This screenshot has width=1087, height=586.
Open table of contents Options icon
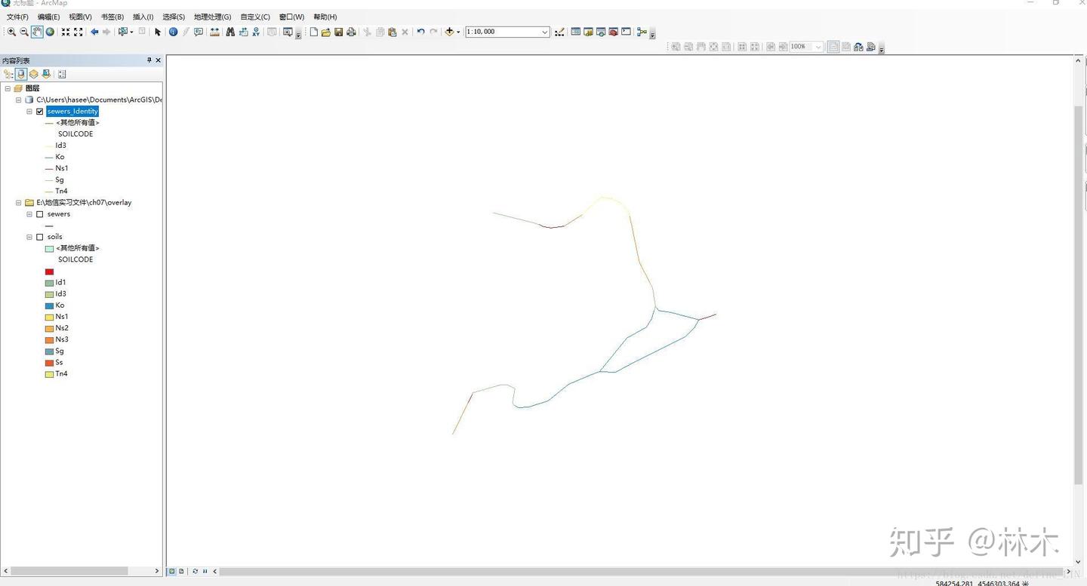(x=62, y=74)
